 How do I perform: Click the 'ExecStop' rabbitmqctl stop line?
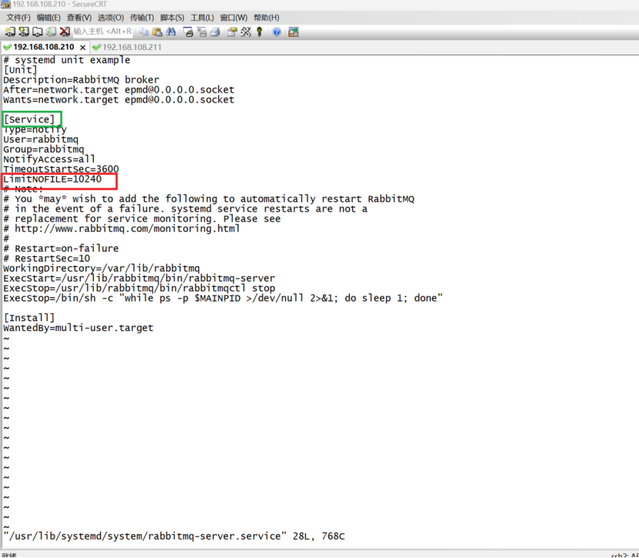(x=139, y=288)
